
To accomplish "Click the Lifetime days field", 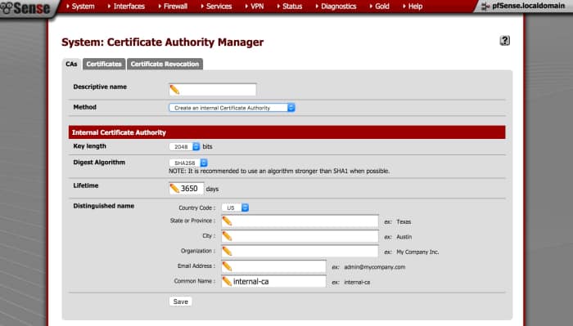I will (x=187, y=189).
